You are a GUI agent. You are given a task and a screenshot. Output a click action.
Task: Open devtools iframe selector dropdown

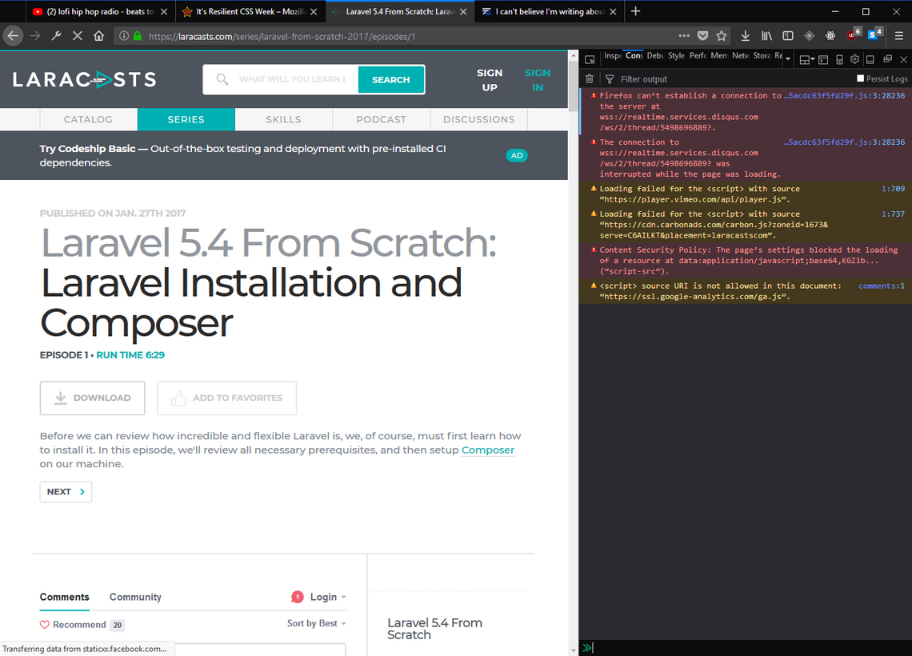click(x=806, y=59)
